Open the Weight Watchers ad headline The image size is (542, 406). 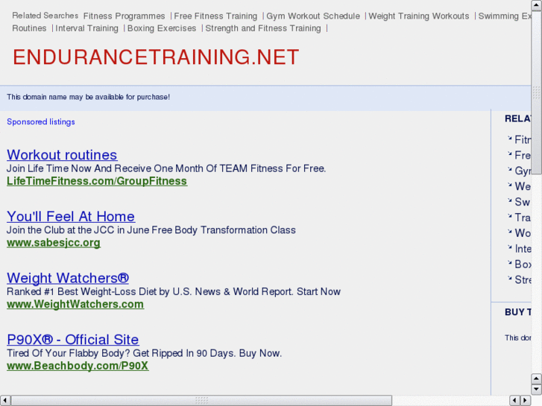(68, 278)
